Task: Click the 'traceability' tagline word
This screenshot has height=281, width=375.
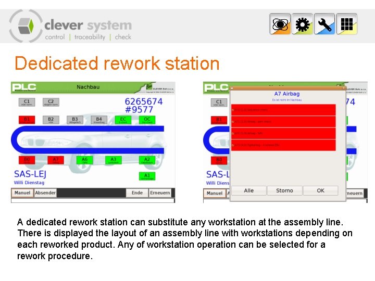Action: pos(90,37)
